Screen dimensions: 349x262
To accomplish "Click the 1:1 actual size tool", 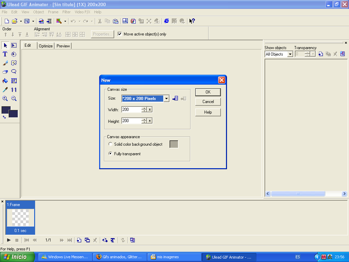I will pyautogui.click(x=14, y=90).
